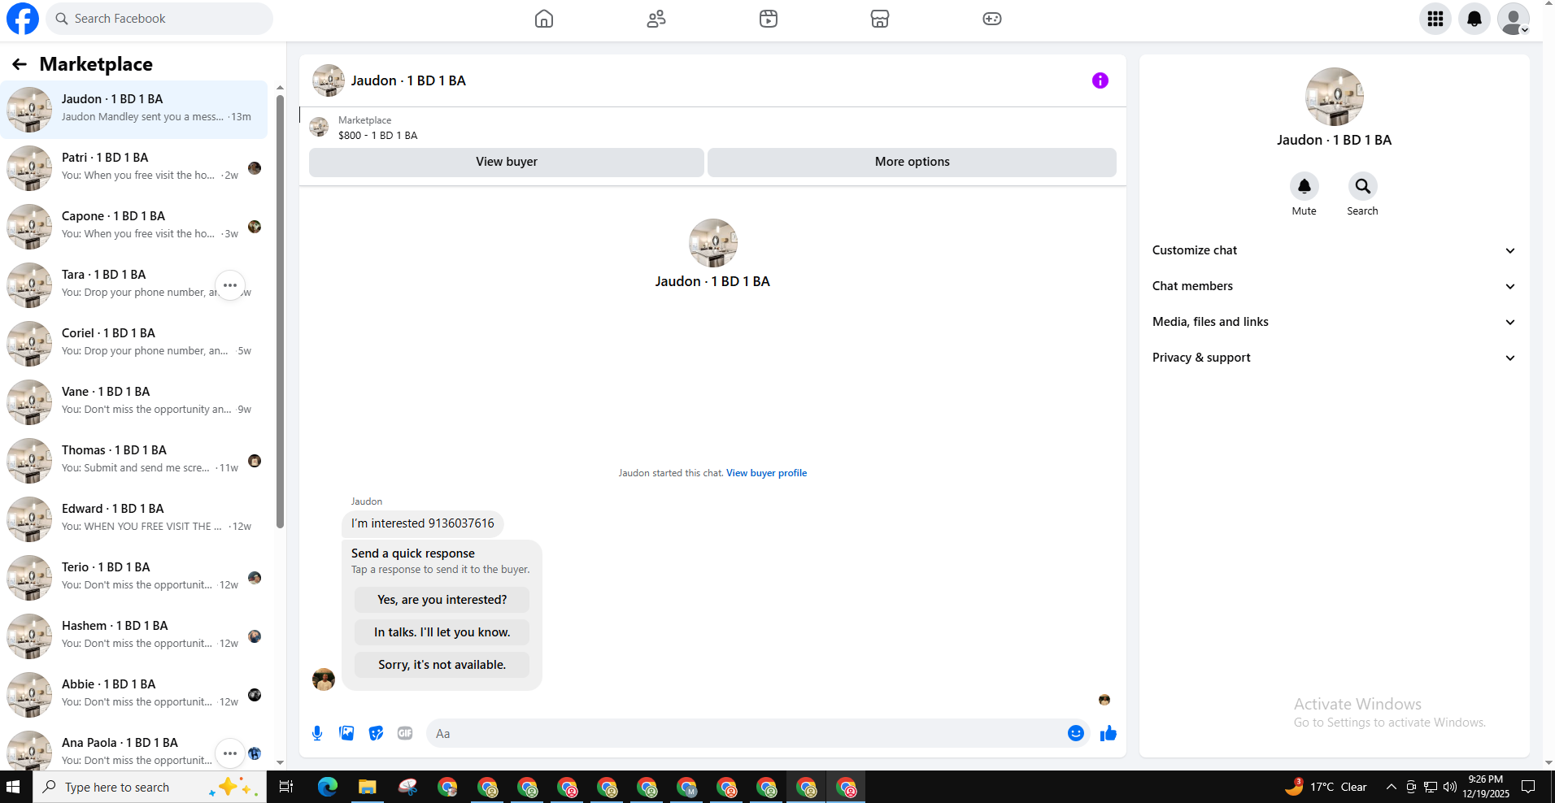Open the View buyer profile link
The width and height of the screenshot is (1555, 803).
pos(766,473)
